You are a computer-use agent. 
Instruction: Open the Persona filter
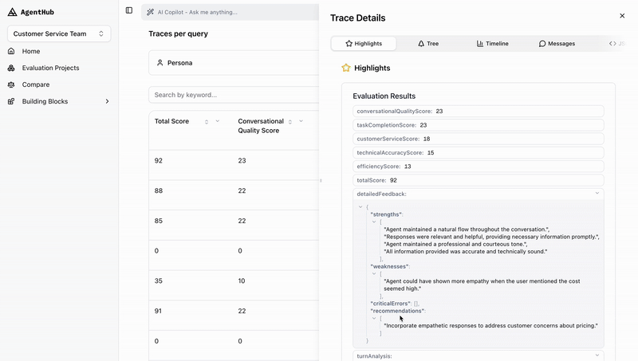tap(234, 63)
